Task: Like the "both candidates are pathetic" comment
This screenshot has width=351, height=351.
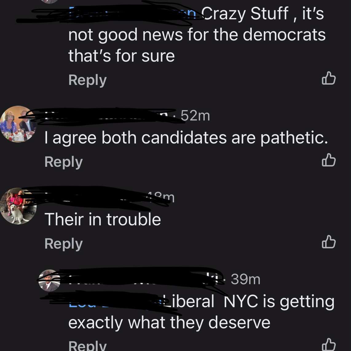Action: click(x=329, y=160)
